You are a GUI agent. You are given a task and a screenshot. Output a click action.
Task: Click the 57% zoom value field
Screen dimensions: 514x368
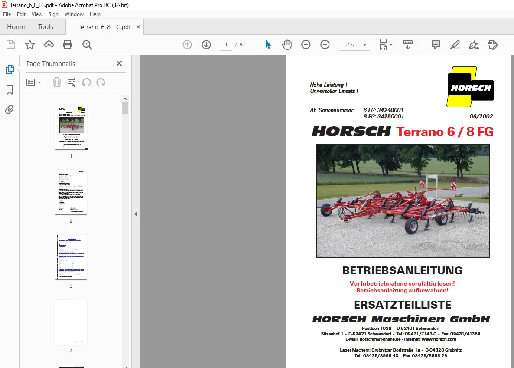pyautogui.click(x=349, y=45)
